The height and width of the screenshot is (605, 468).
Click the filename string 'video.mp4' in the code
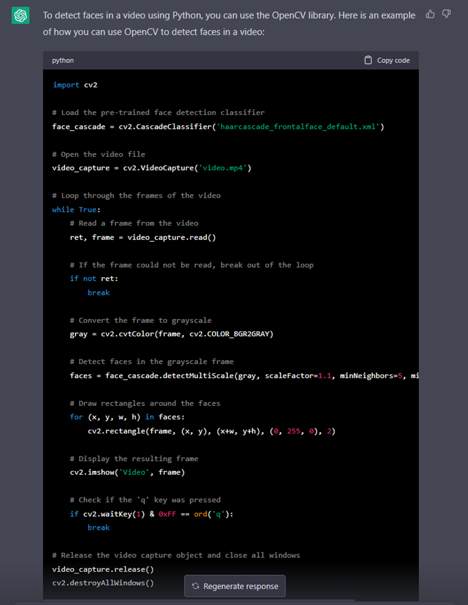225,168
